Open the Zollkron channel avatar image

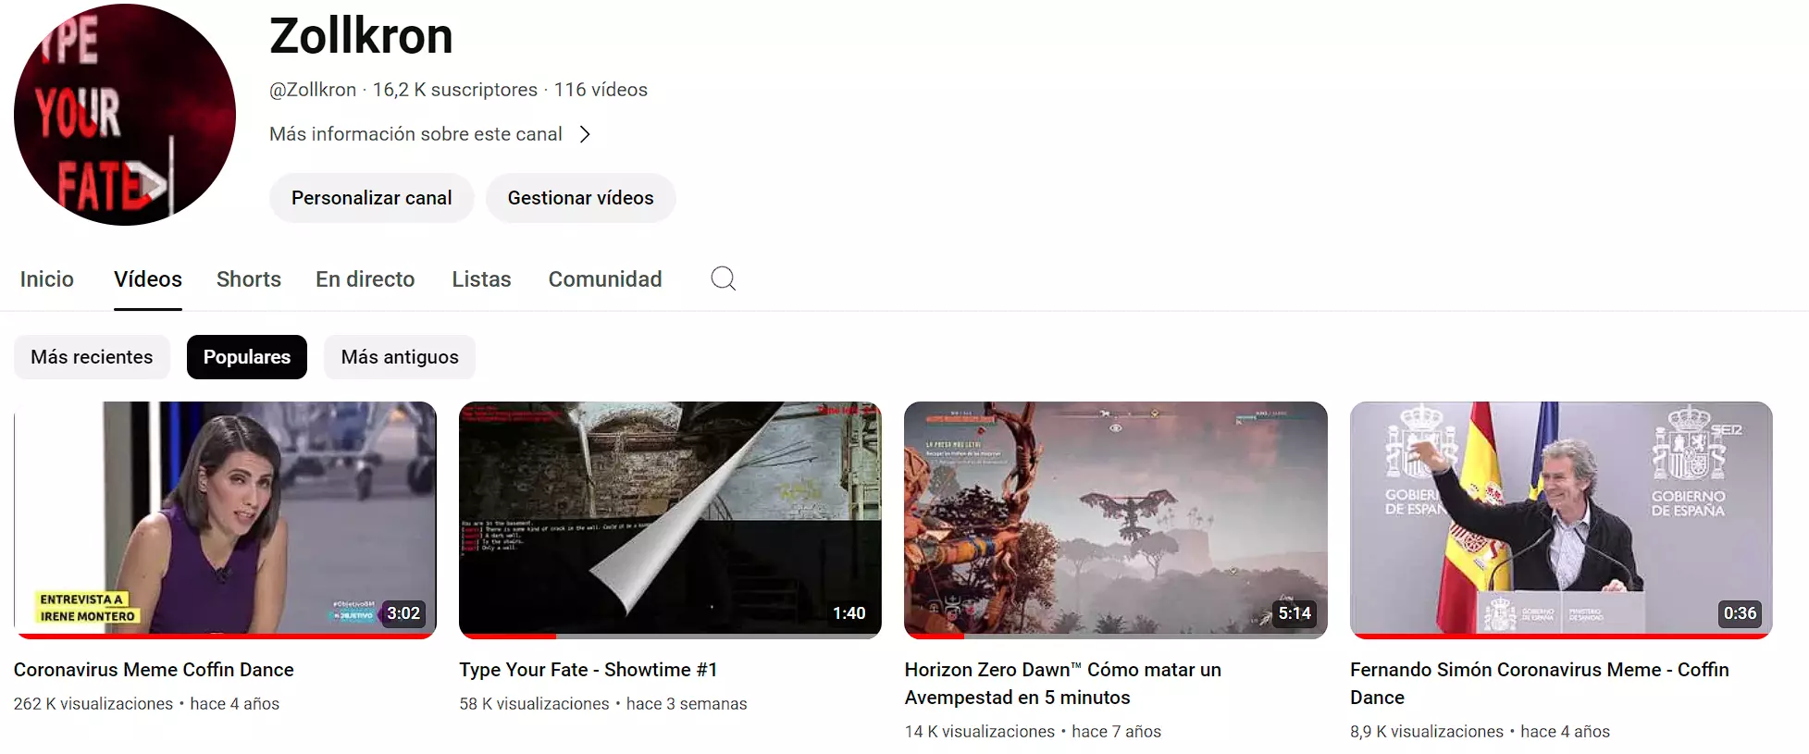coord(125,115)
